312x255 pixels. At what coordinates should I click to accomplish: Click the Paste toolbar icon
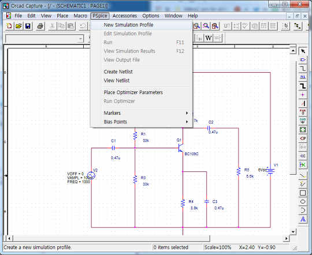[71, 26]
